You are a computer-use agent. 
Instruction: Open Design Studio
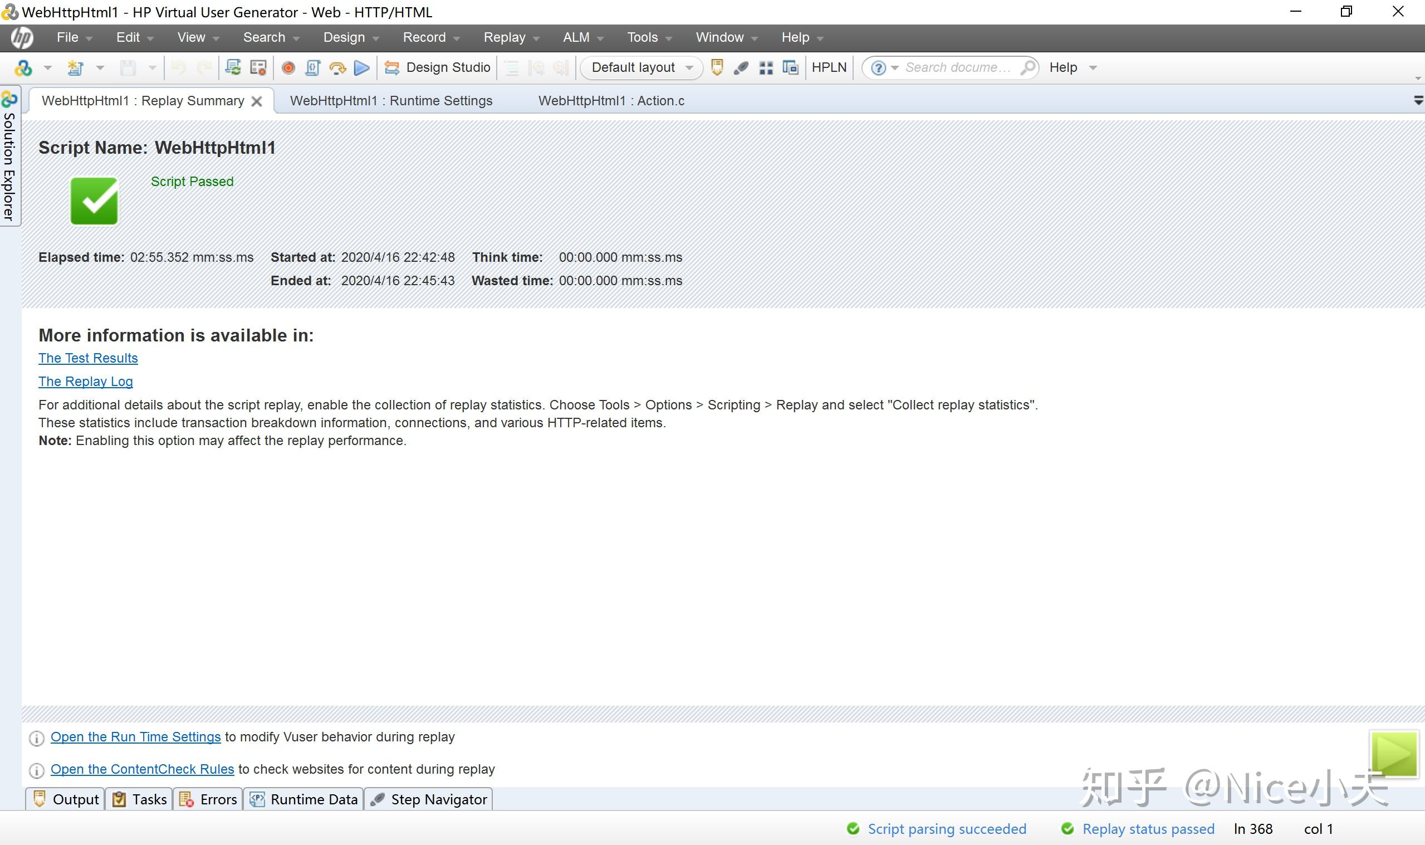tap(438, 68)
